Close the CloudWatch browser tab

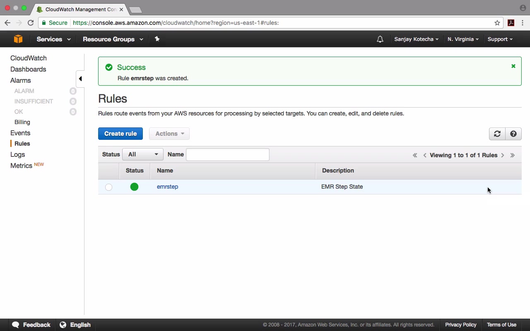pos(121,9)
